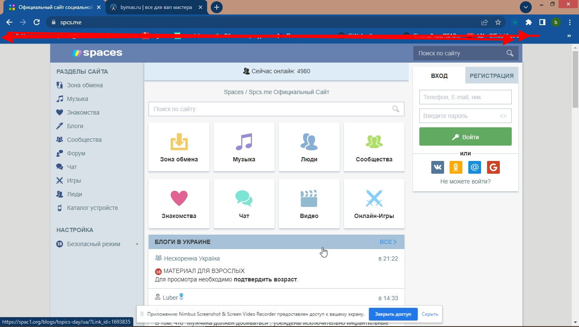Expand all blogs via ВСЕ arrow
579x327 pixels.
tap(388, 242)
